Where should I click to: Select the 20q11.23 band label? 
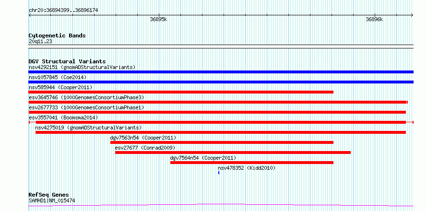(x=40, y=42)
